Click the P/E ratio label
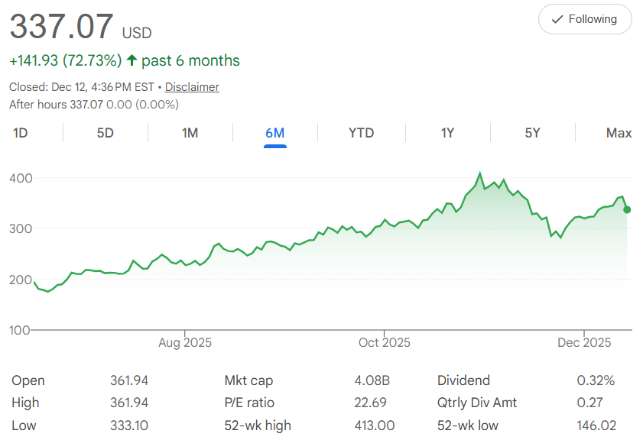The image size is (643, 440). coord(249,403)
